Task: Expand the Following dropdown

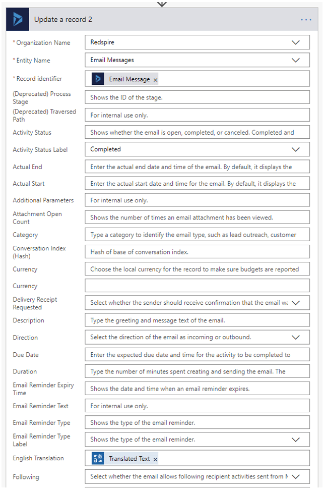Action: [295, 477]
